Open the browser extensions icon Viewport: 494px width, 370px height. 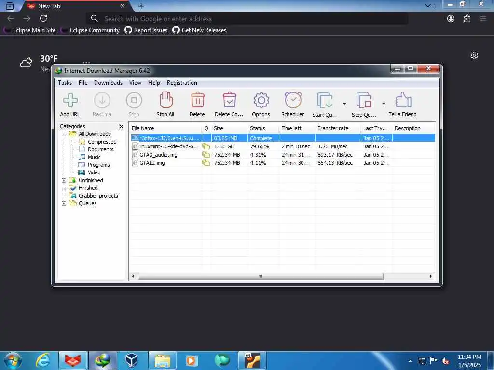(x=467, y=19)
